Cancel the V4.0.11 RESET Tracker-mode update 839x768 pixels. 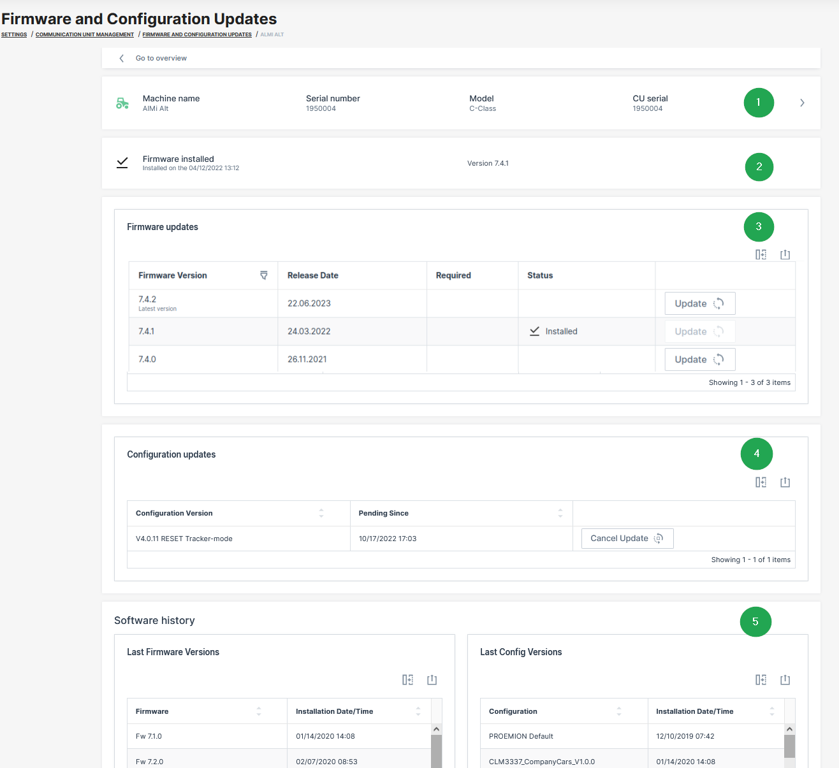pos(627,539)
